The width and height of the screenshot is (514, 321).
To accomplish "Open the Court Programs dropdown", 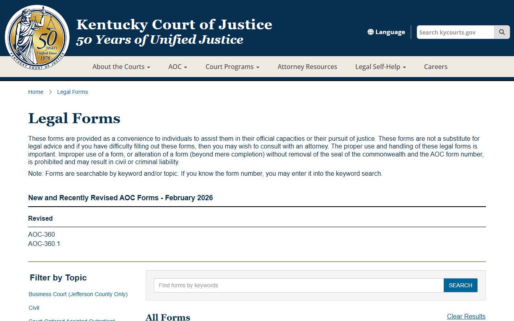I will pyautogui.click(x=233, y=67).
